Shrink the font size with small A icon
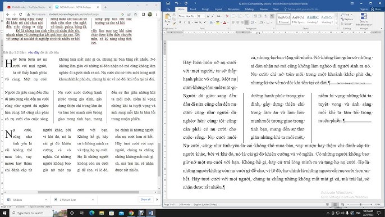Screen dimensions: 385x217 point(213,16)
